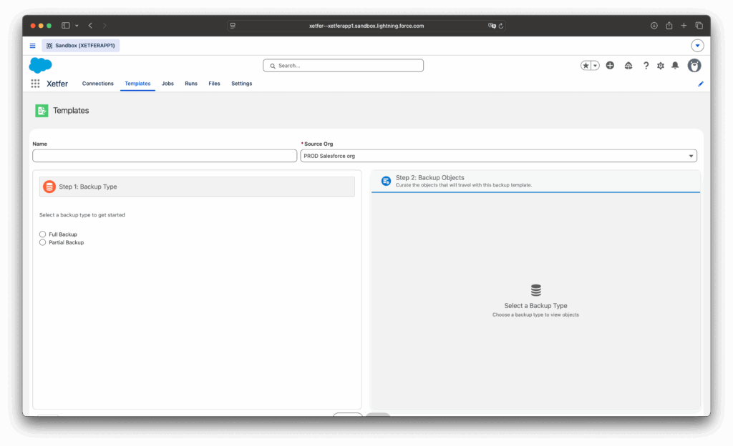
Task: Switch to the Connections tab
Action: pyautogui.click(x=97, y=84)
